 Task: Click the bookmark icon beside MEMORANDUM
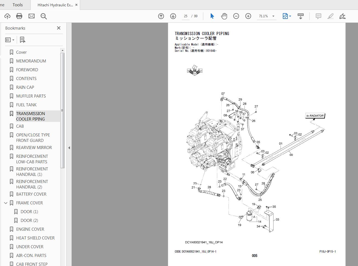(12, 61)
